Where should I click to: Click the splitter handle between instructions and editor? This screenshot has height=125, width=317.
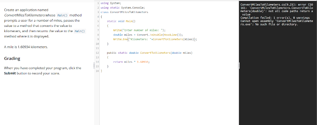tap(94, 65)
